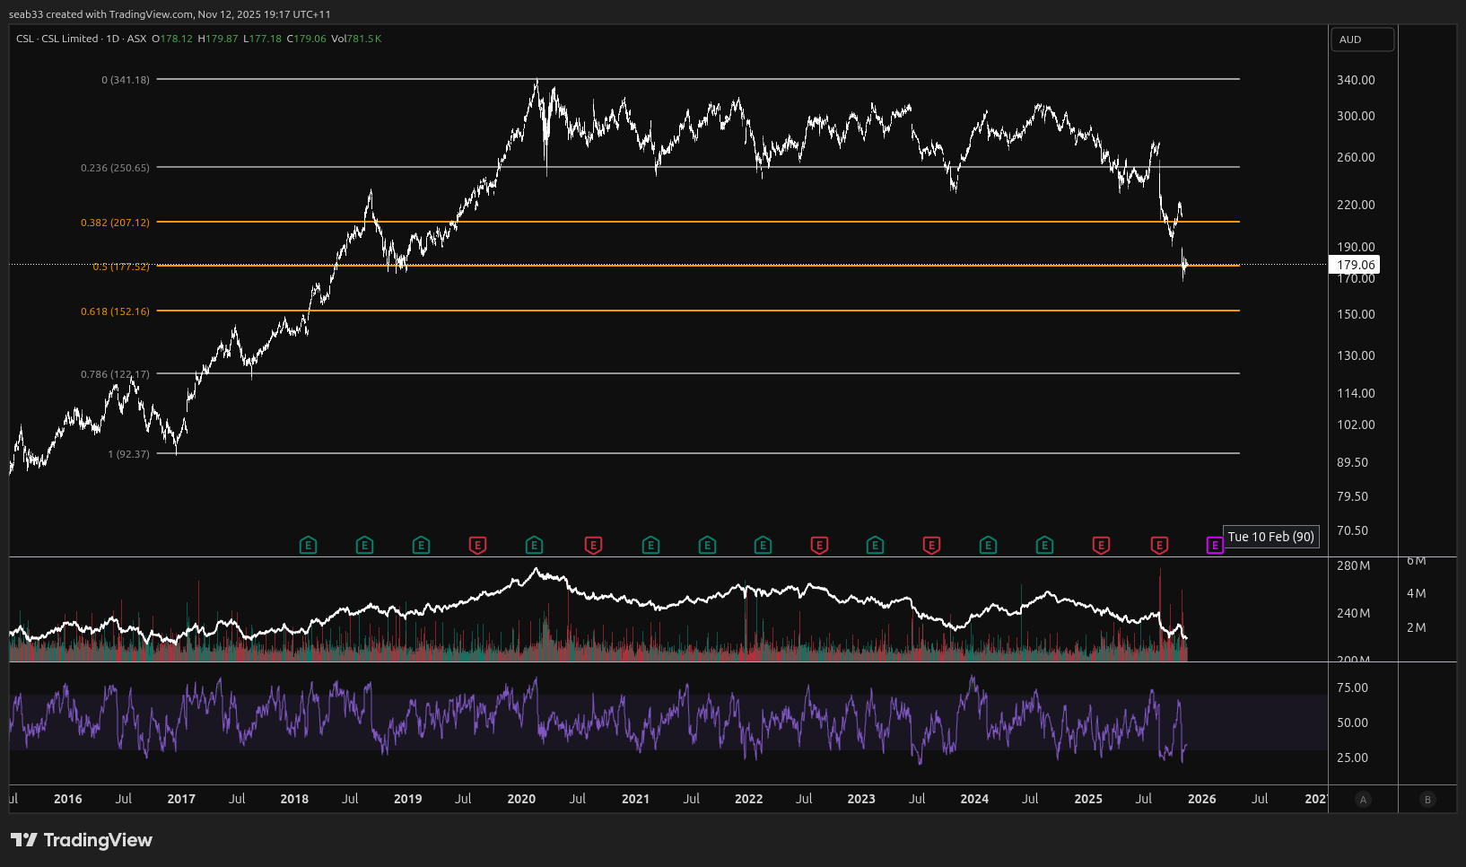Screen dimensions: 1466x867
Task: Click the leftmost green earnings marker
Action: pyautogui.click(x=308, y=545)
